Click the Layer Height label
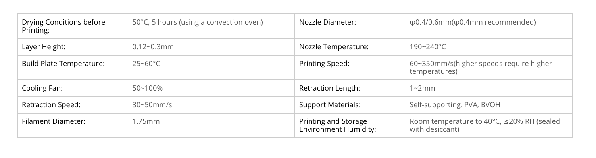 click(44, 47)
